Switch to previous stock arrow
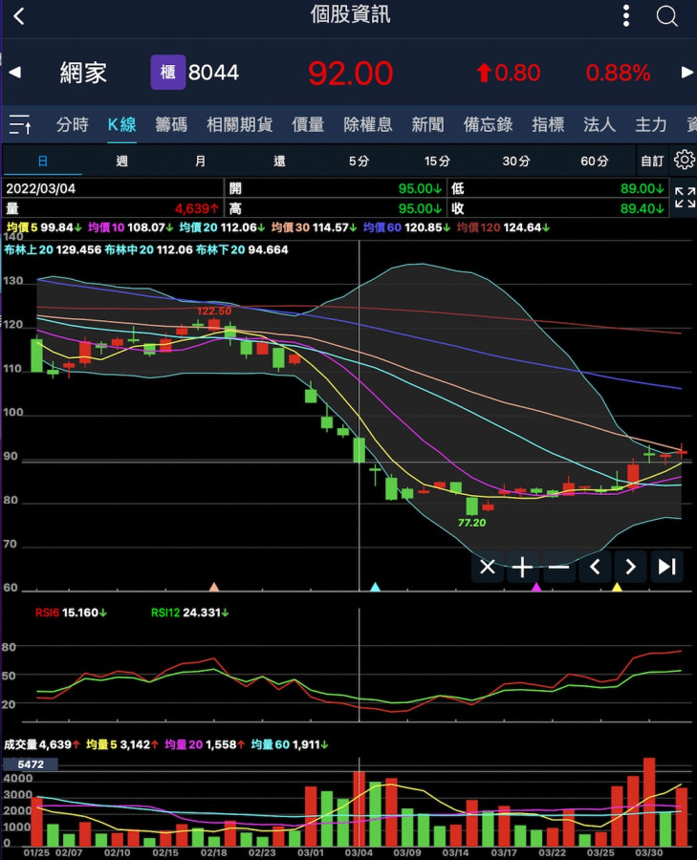Viewport: 697px width, 860px height. click(x=14, y=73)
